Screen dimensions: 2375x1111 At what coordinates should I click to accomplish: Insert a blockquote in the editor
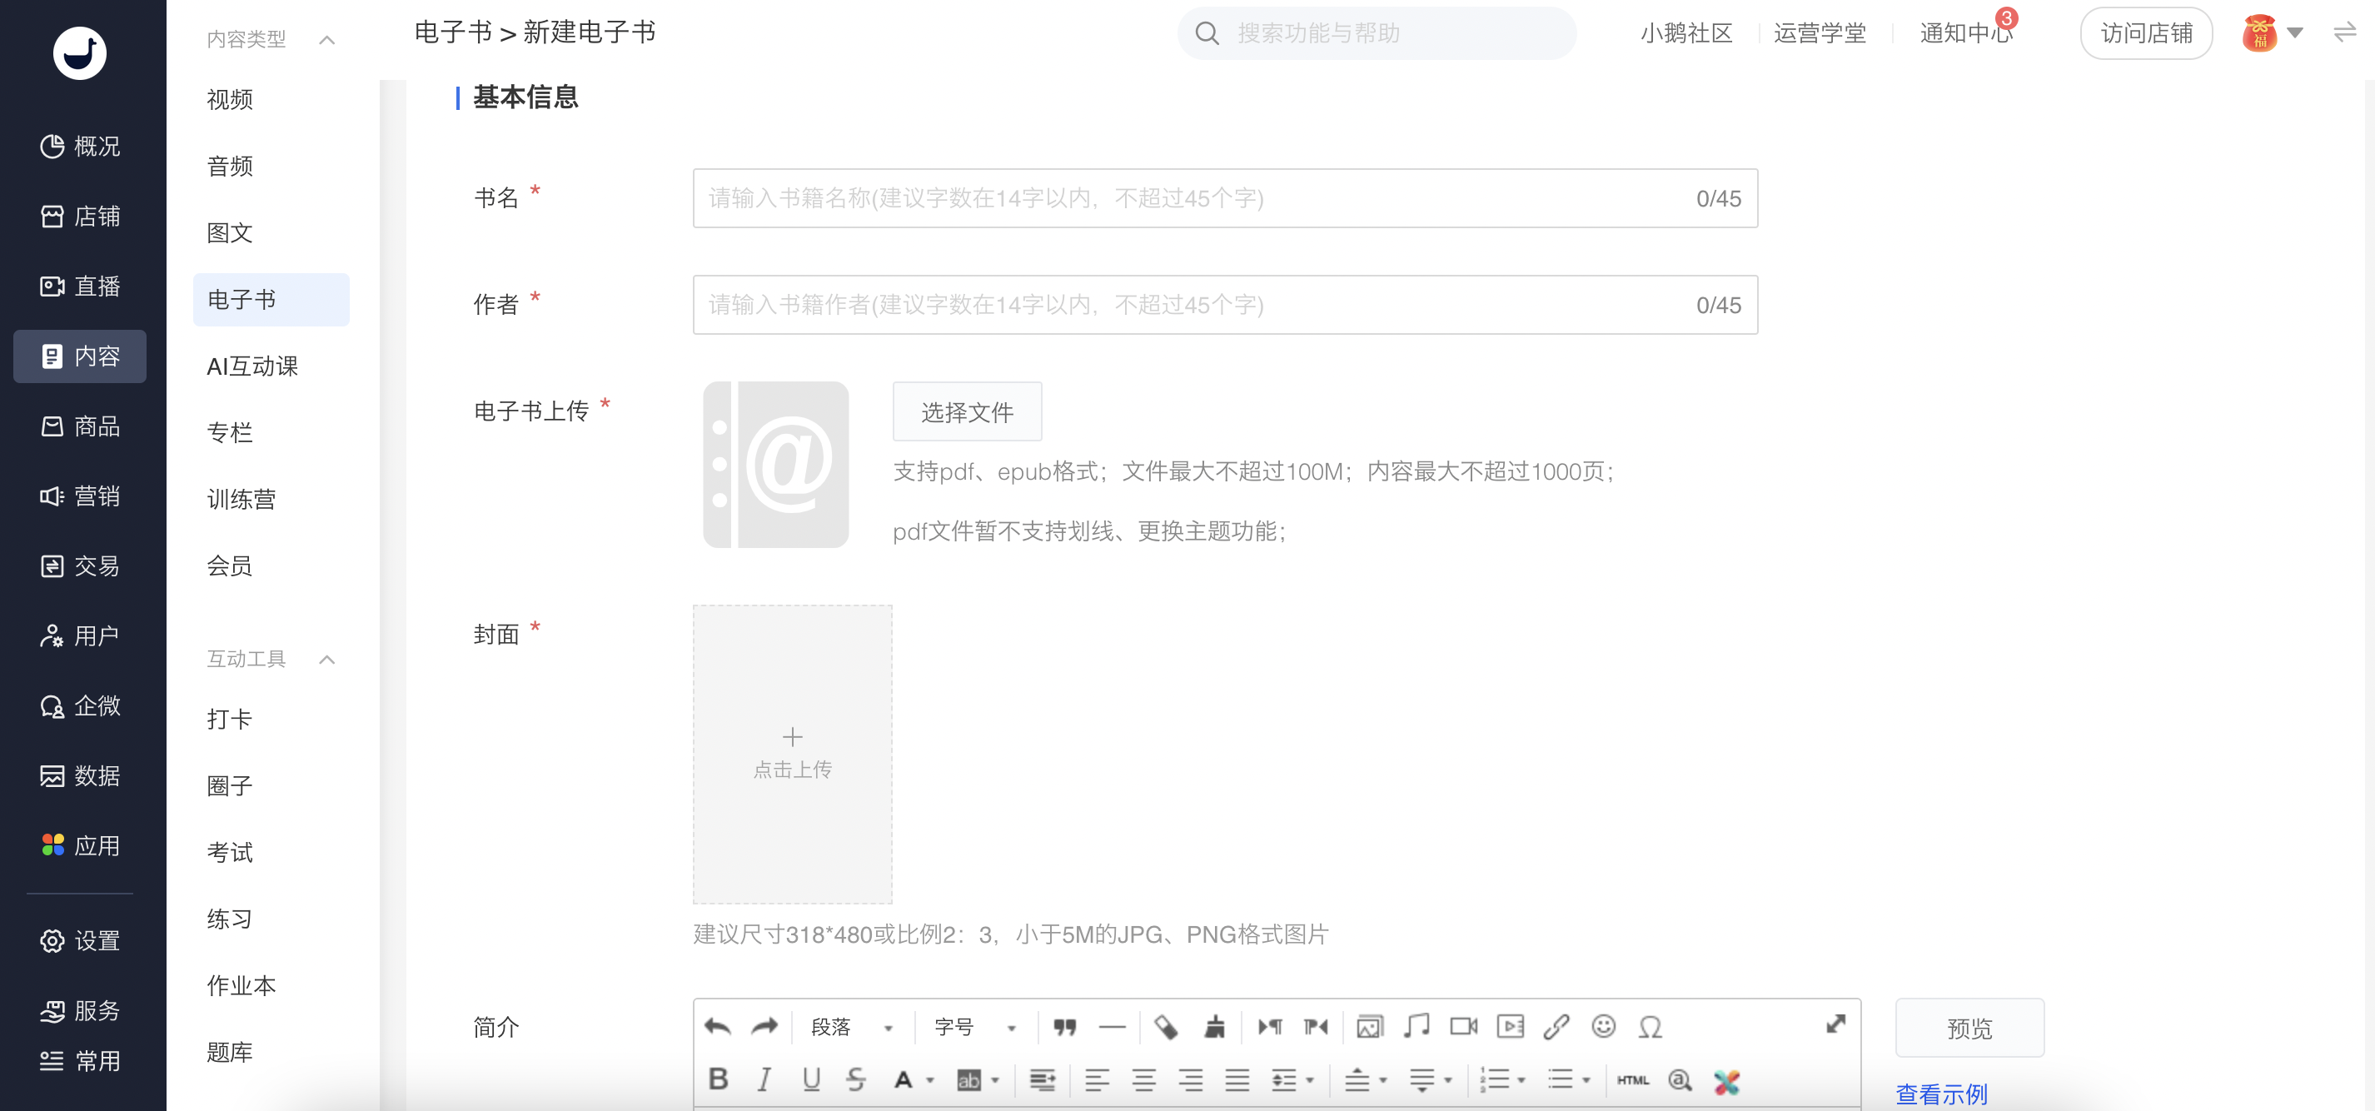(x=1065, y=1026)
